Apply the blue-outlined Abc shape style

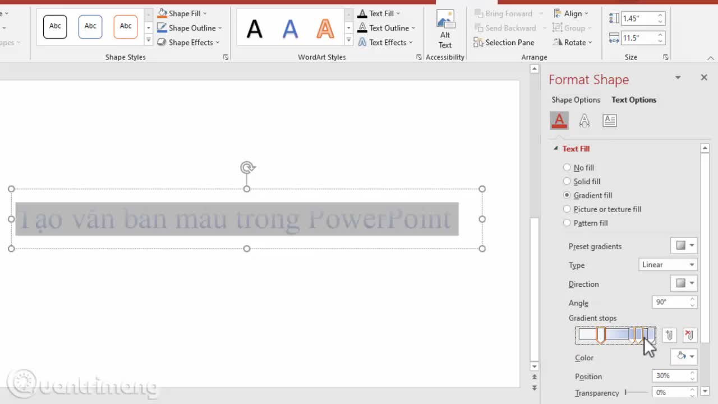point(90,26)
